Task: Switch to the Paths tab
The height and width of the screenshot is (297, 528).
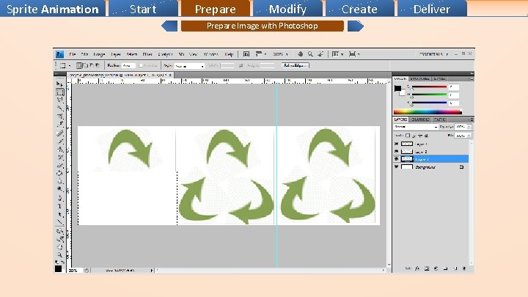Action: coord(440,120)
